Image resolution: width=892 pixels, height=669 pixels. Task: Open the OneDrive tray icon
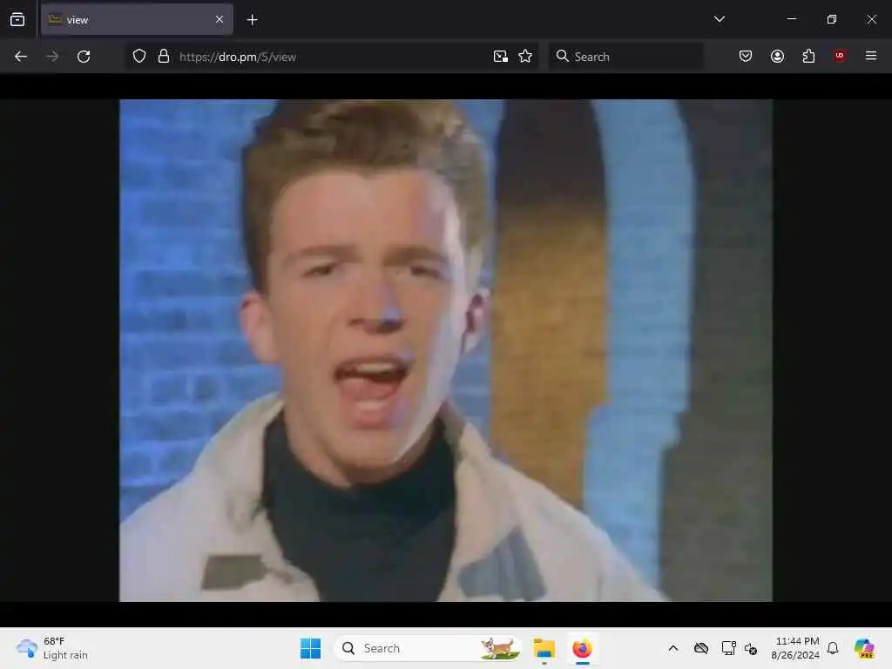tap(701, 648)
